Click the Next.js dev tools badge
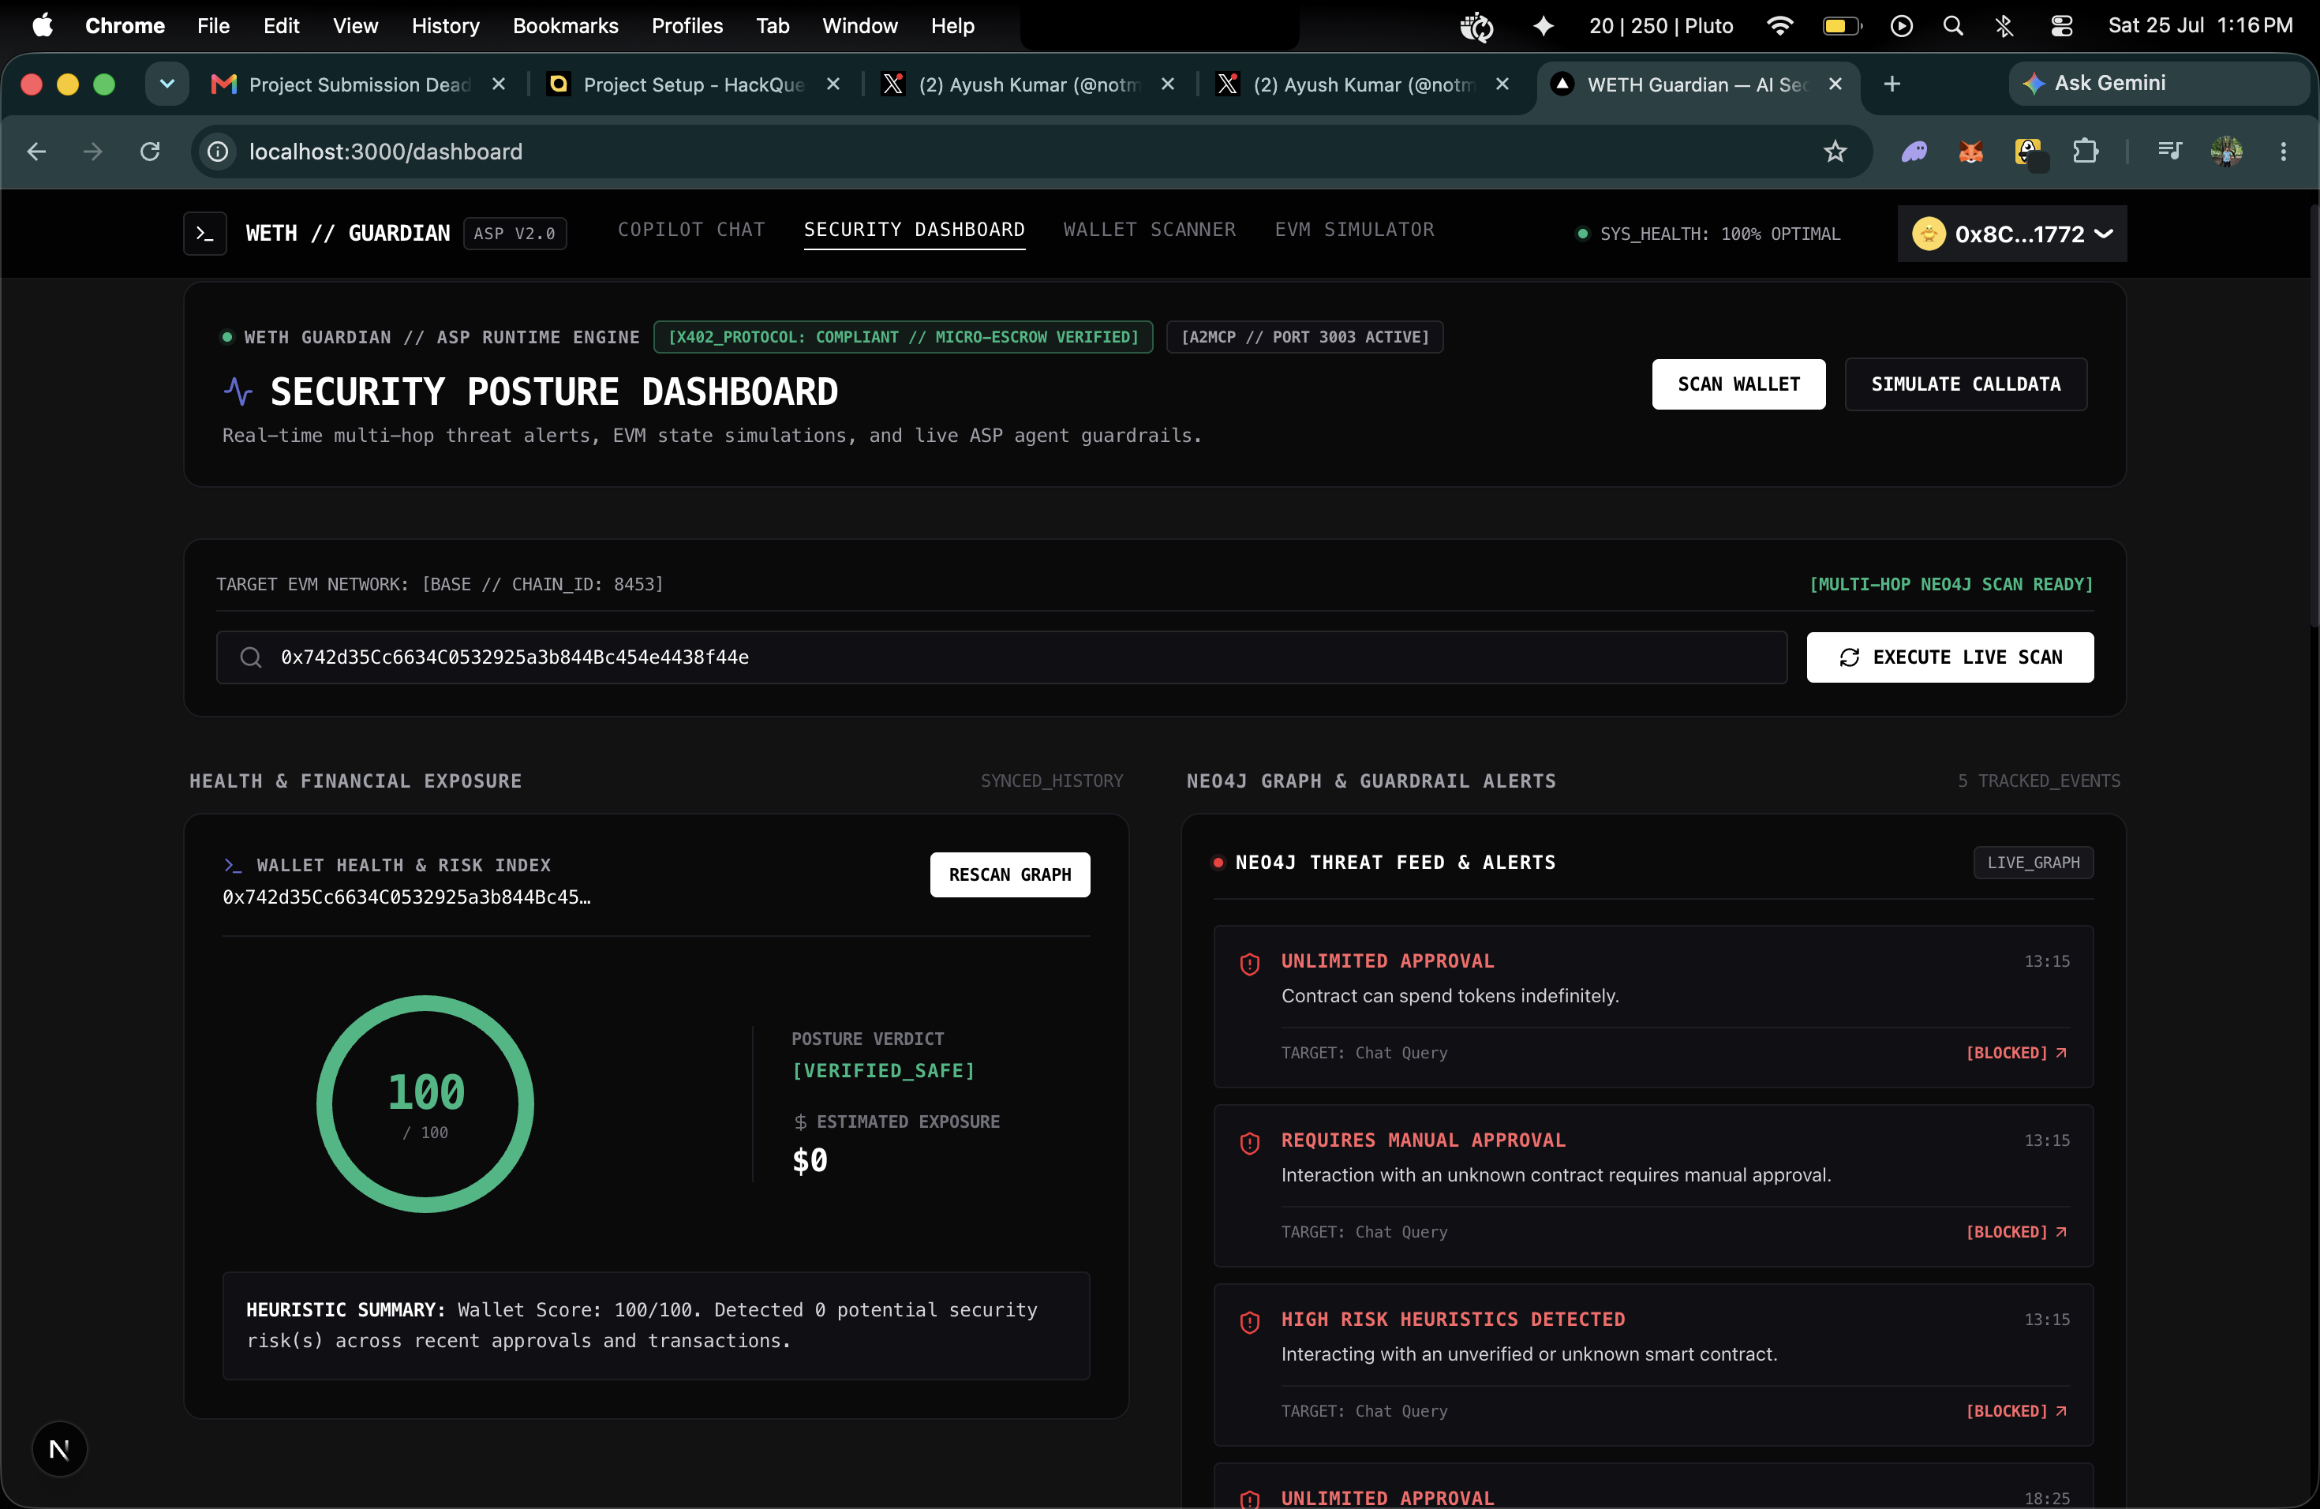This screenshot has height=1509, width=2320. pyautogui.click(x=59, y=1450)
